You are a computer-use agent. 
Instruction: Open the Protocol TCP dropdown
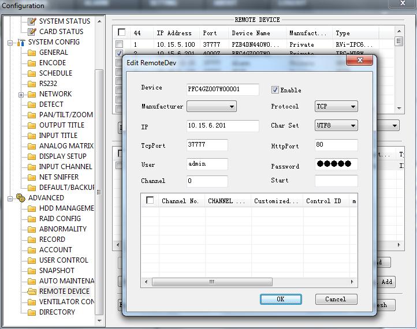(x=336, y=106)
